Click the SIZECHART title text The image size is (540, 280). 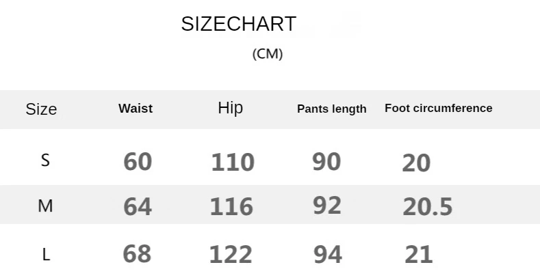click(x=238, y=24)
